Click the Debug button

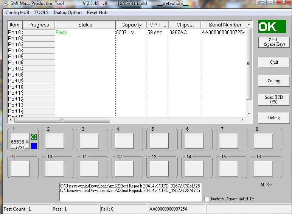274,118
